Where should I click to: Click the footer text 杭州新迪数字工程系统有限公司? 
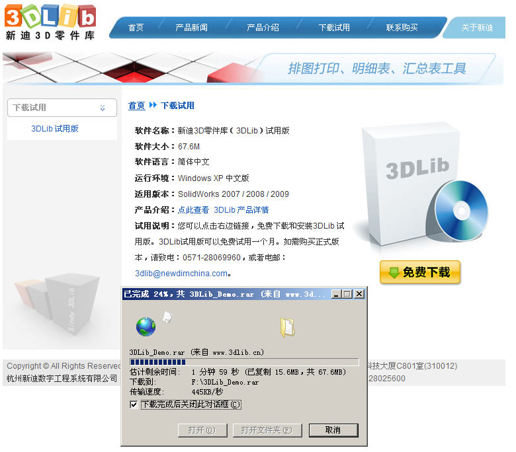[x=62, y=379]
